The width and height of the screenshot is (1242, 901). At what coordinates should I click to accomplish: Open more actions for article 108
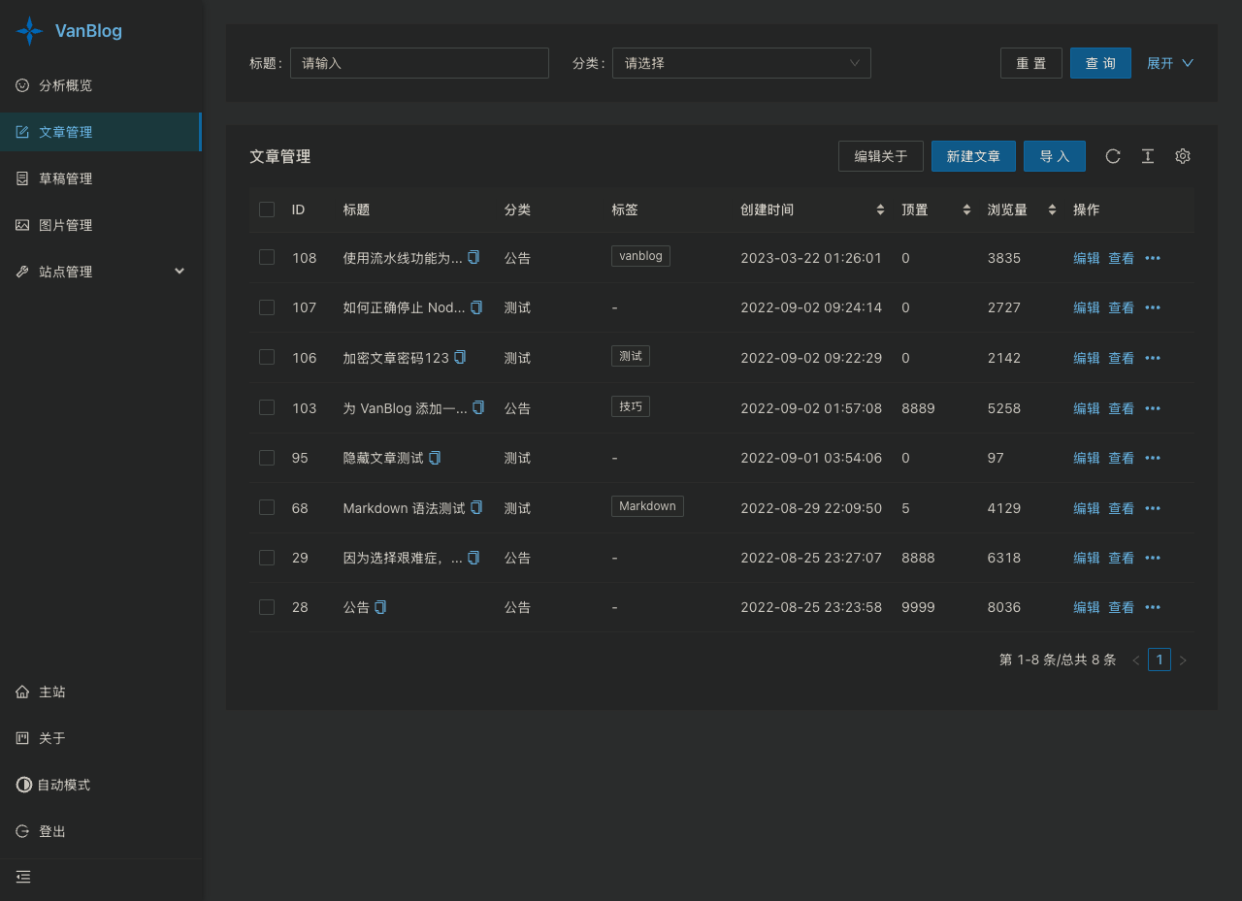click(1153, 258)
